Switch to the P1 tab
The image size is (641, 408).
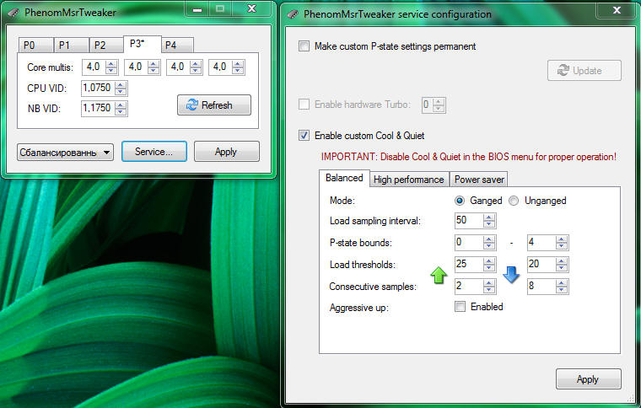click(71, 45)
